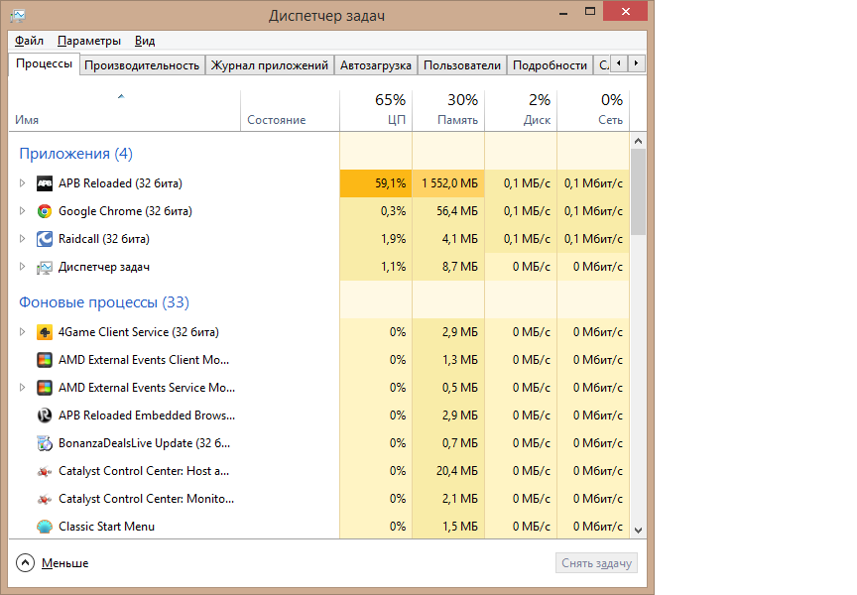Expand the Диспетчер задач process group

point(22,267)
